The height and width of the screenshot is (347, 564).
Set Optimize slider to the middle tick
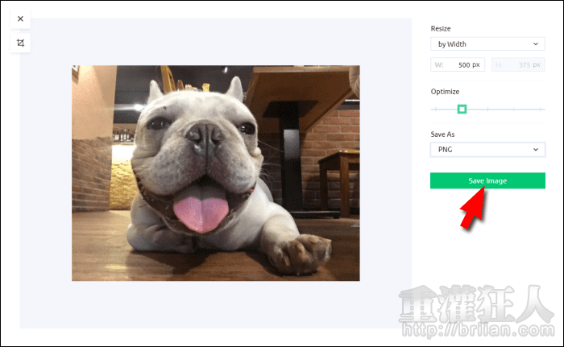(488, 109)
